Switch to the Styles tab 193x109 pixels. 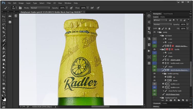162,17
